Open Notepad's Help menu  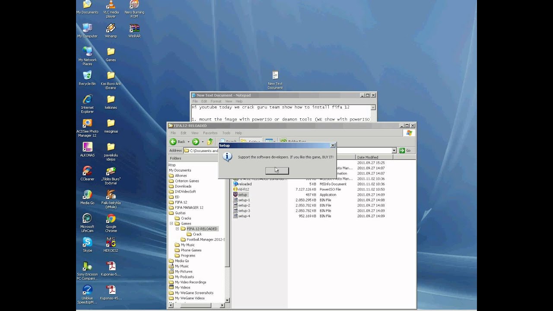[x=239, y=102]
